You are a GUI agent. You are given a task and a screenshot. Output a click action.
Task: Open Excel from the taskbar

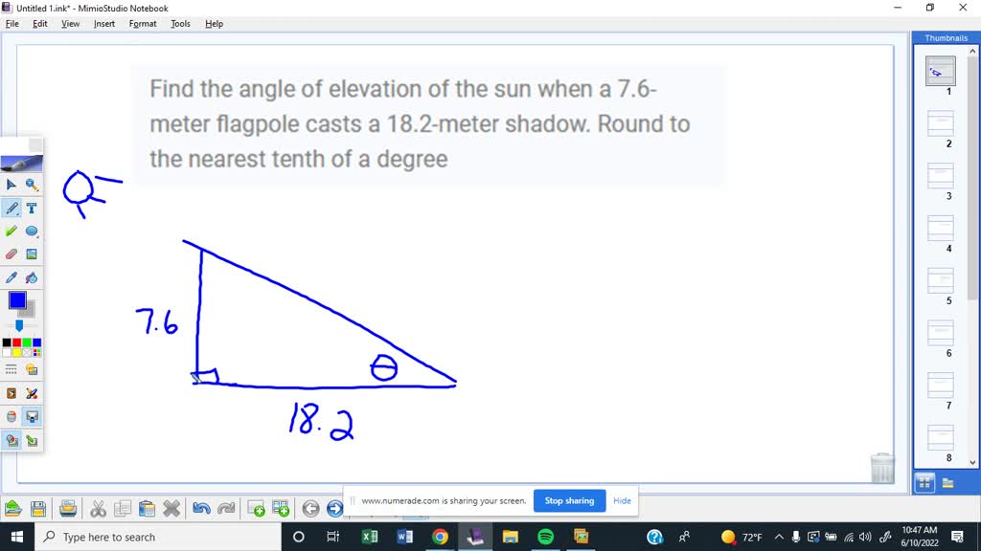(369, 537)
